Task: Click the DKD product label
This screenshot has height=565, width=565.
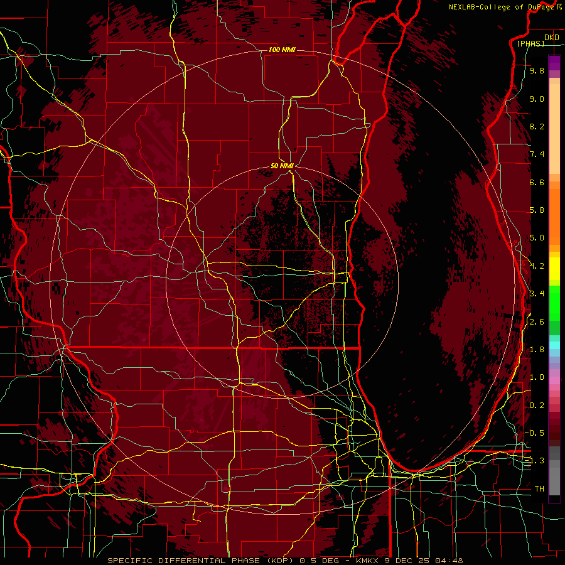Action: point(552,38)
